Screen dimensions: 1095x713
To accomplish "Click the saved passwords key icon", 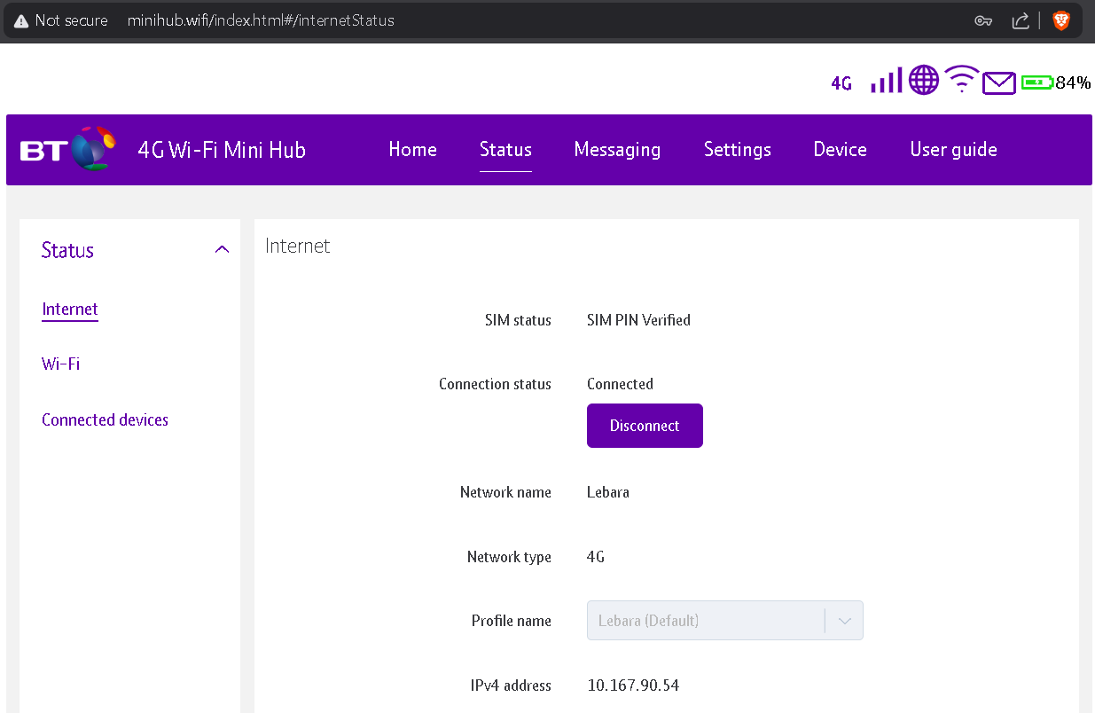I will (x=982, y=20).
